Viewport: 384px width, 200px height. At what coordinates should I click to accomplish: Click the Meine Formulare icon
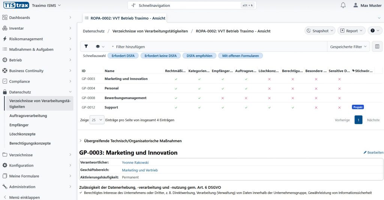click(4, 176)
